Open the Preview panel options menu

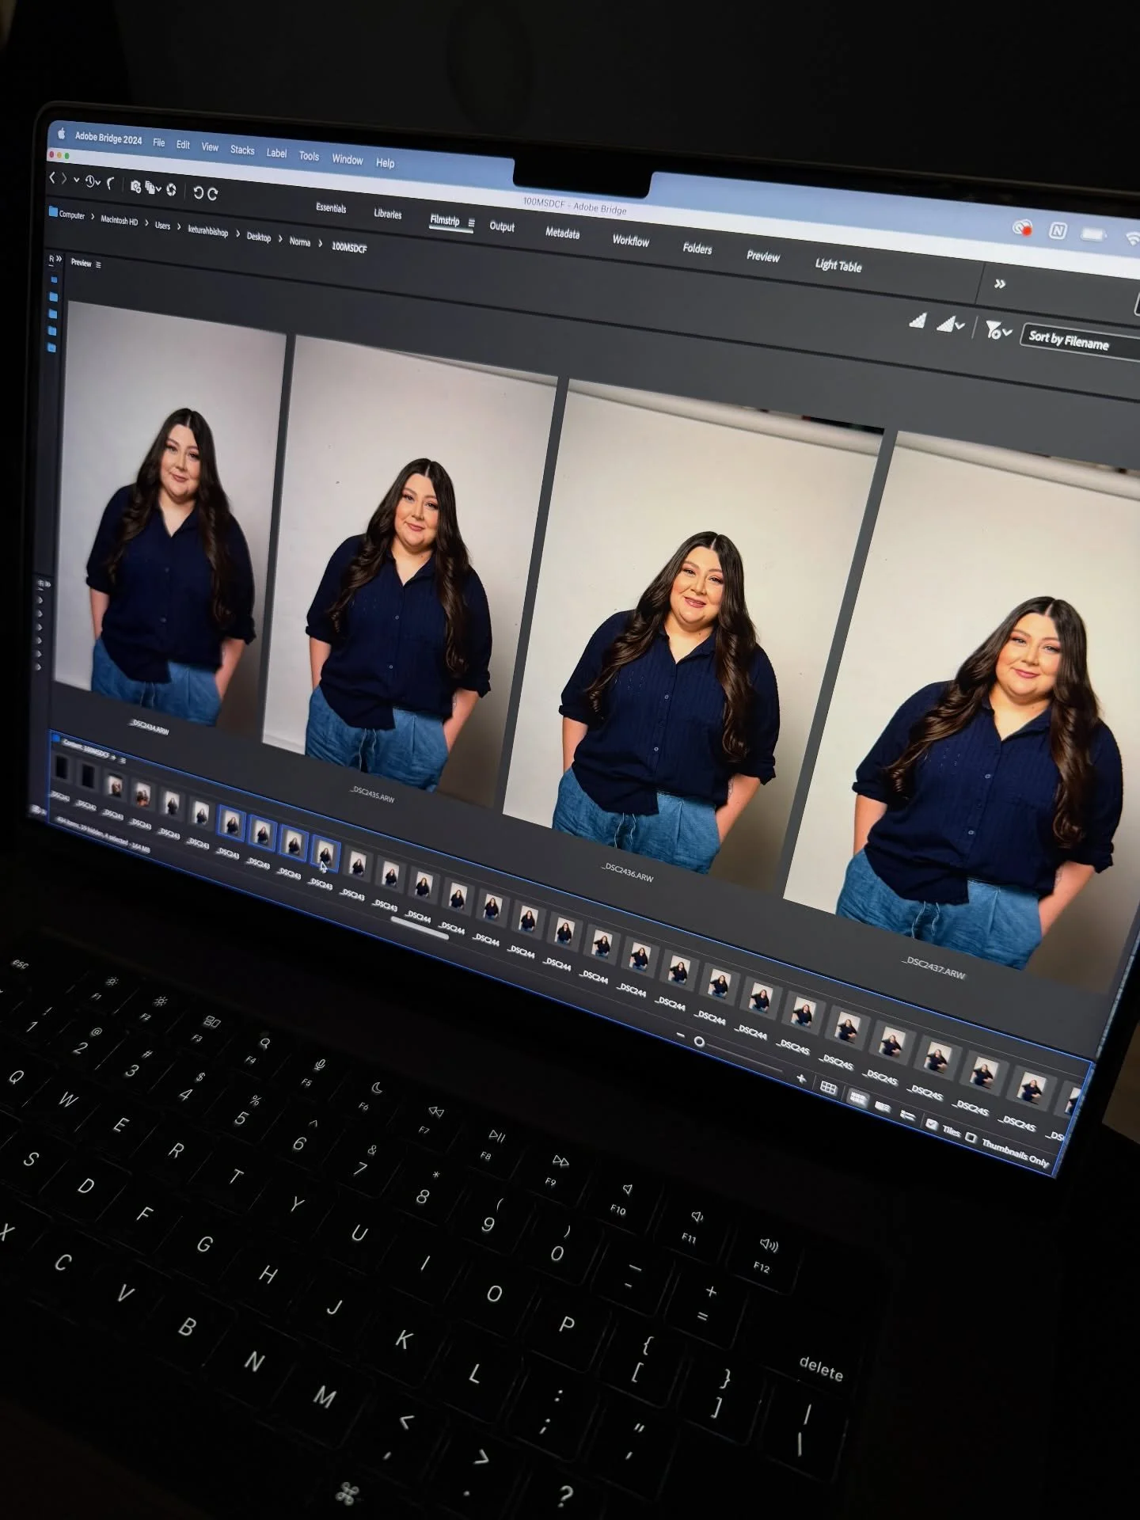(98, 264)
